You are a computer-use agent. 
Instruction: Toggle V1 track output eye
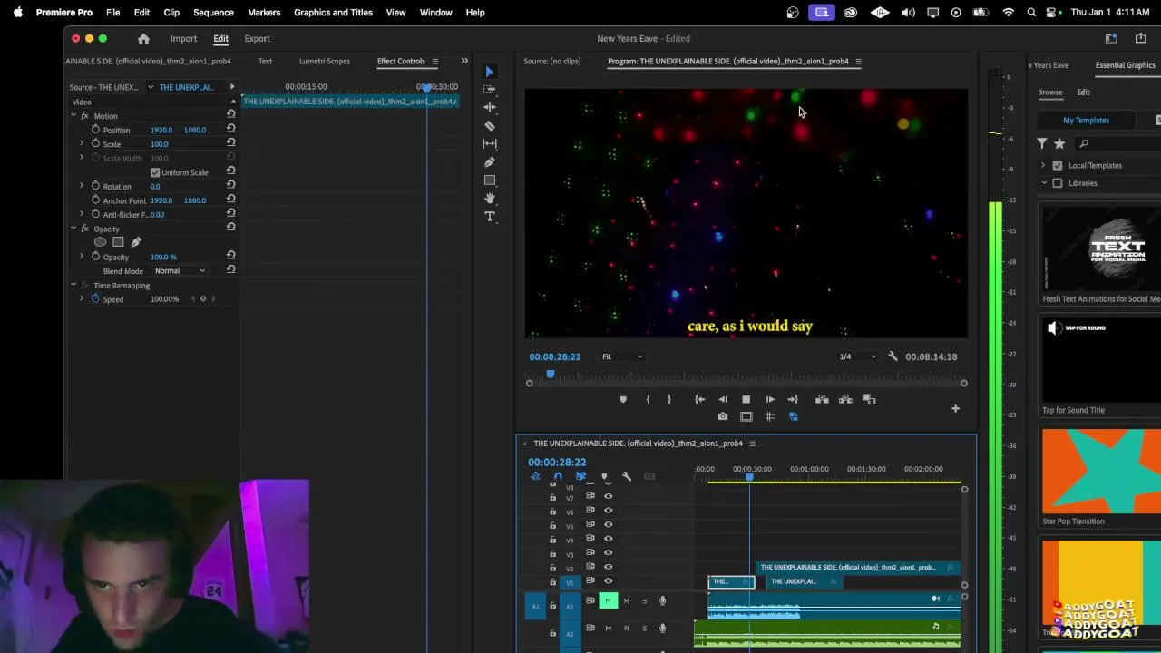point(609,581)
